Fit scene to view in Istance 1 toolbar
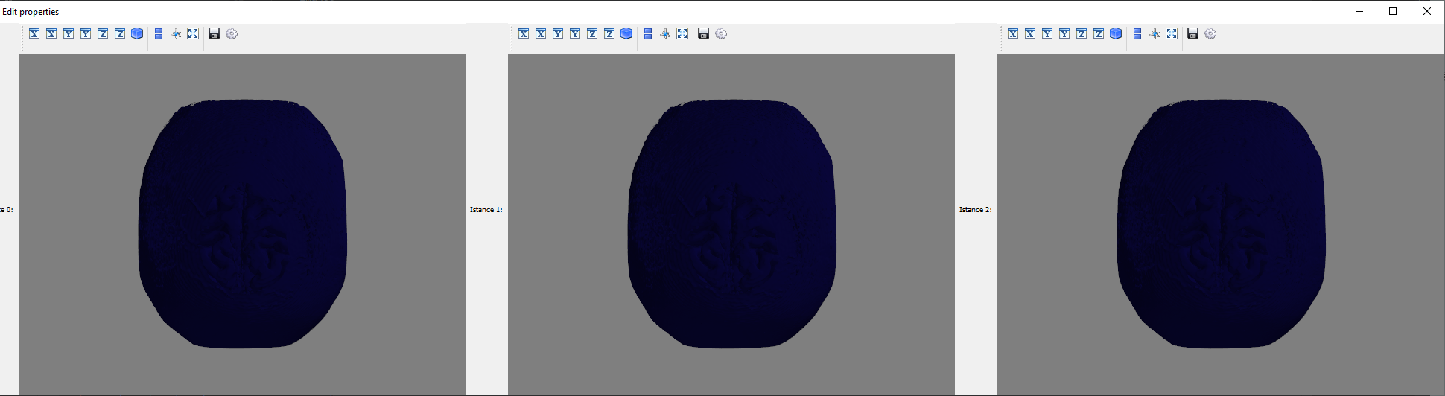 [682, 33]
